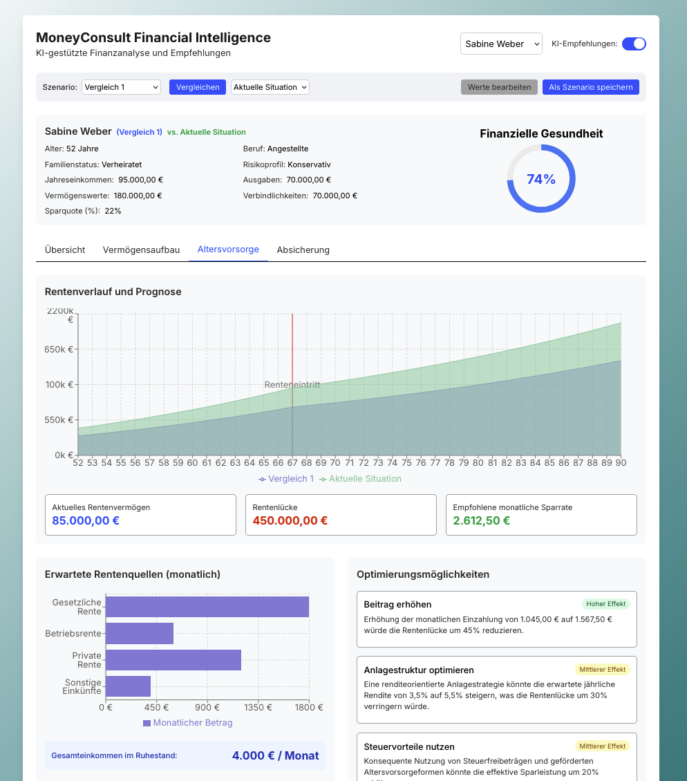The height and width of the screenshot is (781, 687).
Task: Select the Absicherung tab
Action: click(x=303, y=250)
